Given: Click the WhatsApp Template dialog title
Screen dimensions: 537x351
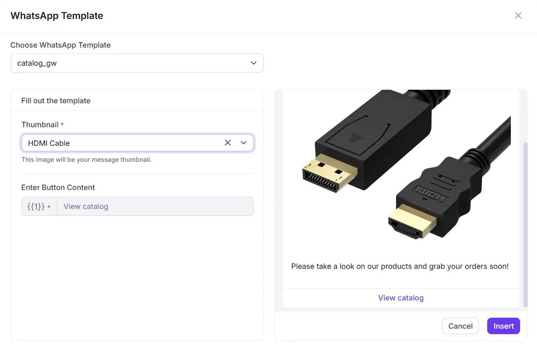Looking at the screenshot, I should (x=57, y=16).
